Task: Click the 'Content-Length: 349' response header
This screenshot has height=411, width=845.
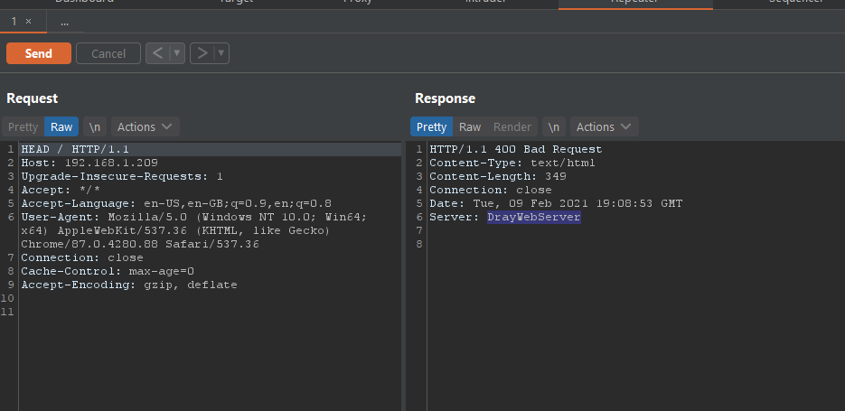Action: [498, 176]
